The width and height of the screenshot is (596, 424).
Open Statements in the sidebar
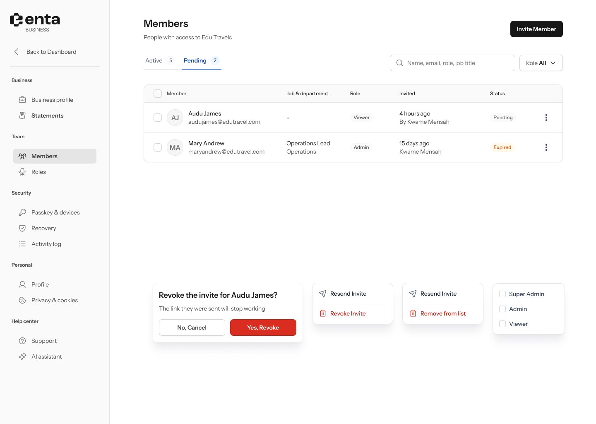tap(55, 116)
